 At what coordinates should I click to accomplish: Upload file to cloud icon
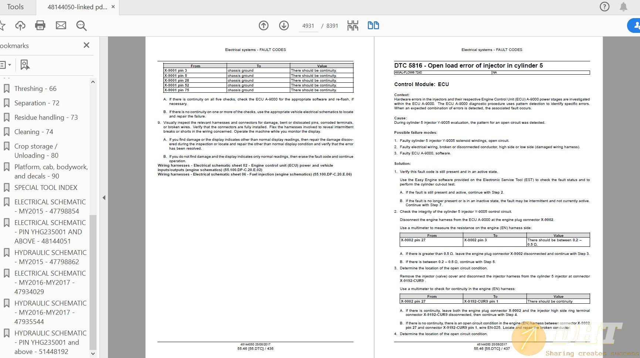click(20, 25)
